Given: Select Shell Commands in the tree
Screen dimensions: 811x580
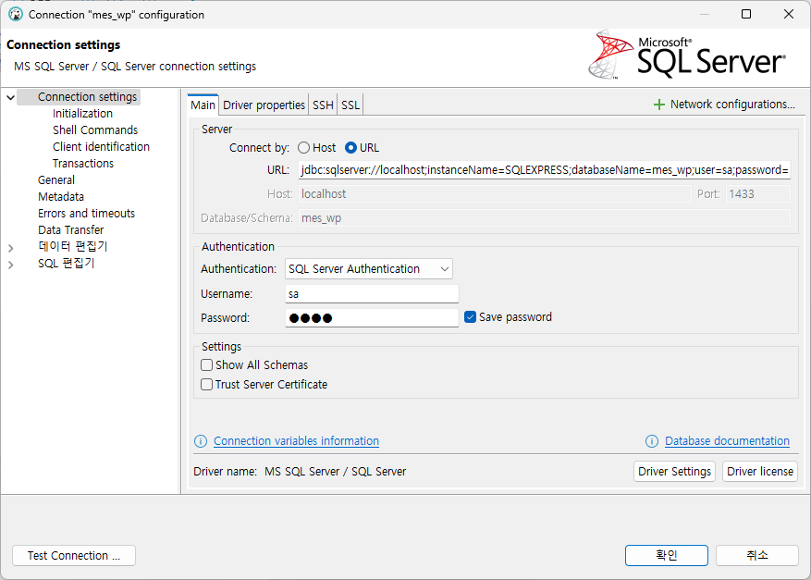Looking at the screenshot, I should 95,130.
